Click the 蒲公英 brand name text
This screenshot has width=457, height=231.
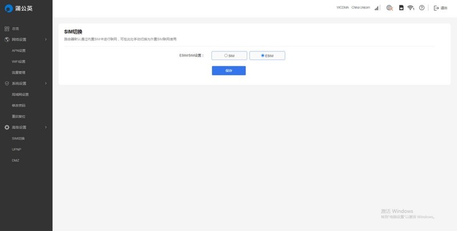pyautogui.click(x=24, y=9)
